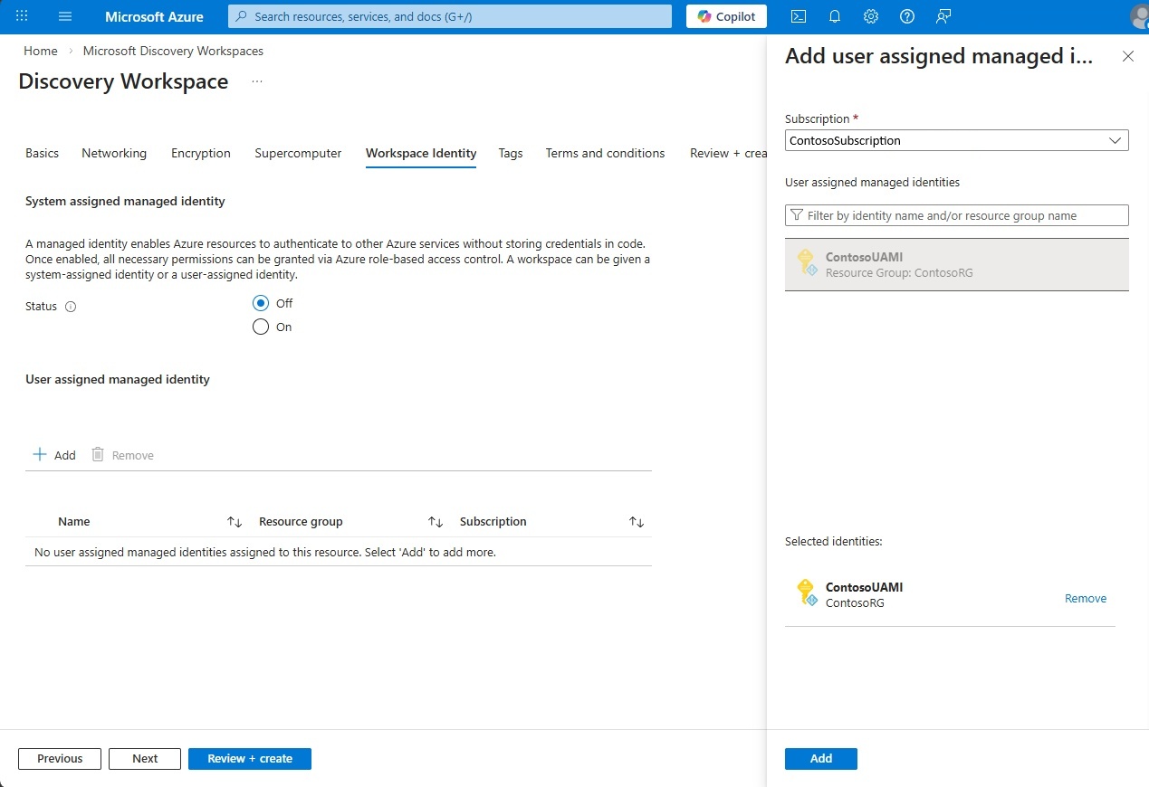Image resolution: width=1149 pixels, height=787 pixels.
Task: Click the Status info icon
Action: pyautogui.click(x=71, y=307)
